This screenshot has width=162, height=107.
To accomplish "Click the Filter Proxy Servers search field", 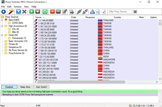I will point(120,12).
